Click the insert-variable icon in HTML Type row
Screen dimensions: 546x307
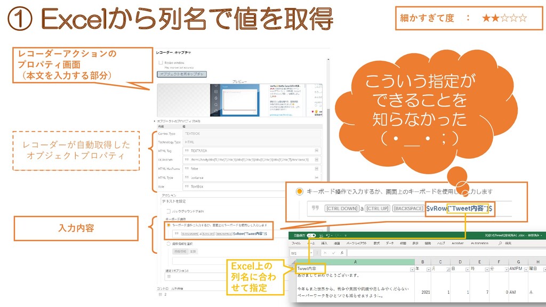coord(317,177)
